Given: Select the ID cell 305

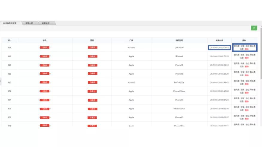Looking at the screenshot, I should (x=9, y=117).
